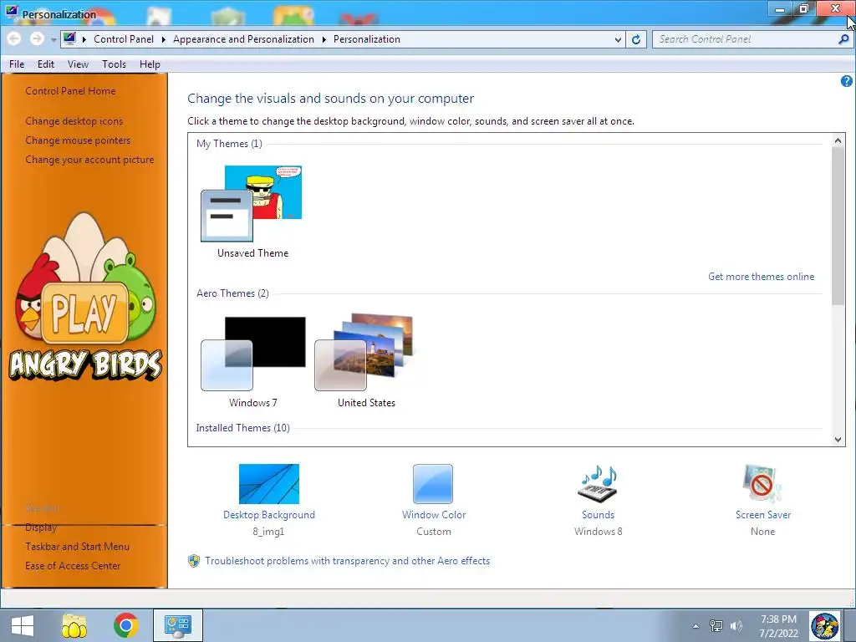
Task: Expand arrow after Control Panel breadcrumb
Action: (x=163, y=39)
